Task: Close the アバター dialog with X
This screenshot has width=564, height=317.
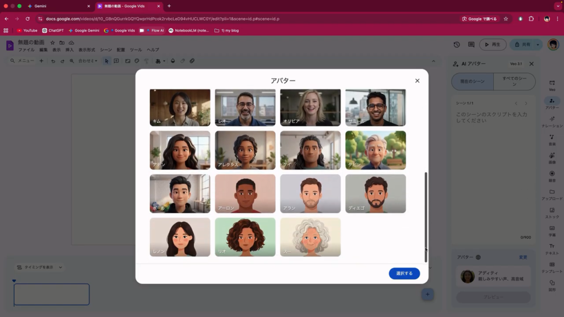Action: (x=417, y=81)
